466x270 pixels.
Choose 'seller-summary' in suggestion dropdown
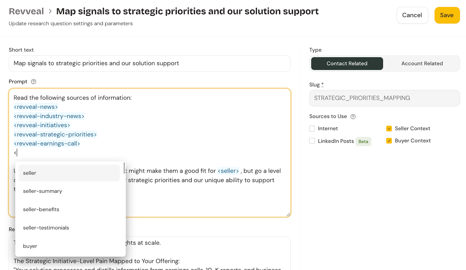pos(69,191)
